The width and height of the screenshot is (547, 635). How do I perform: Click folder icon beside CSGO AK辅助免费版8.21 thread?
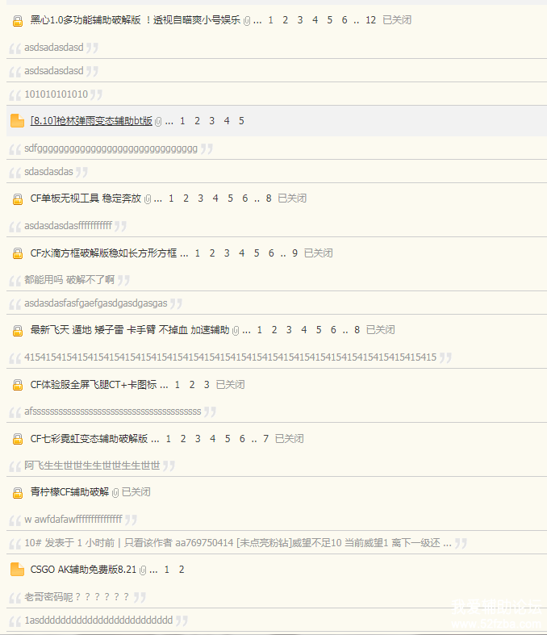click(18, 570)
